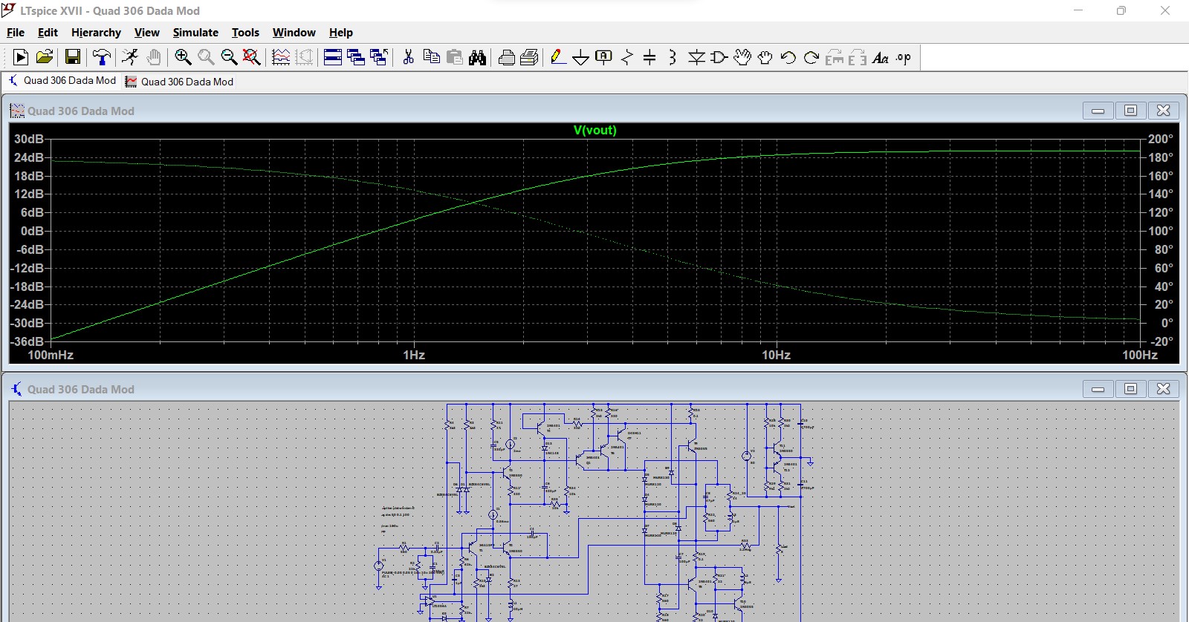Cascade windows icon
The height and width of the screenshot is (622, 1189).
356,57
